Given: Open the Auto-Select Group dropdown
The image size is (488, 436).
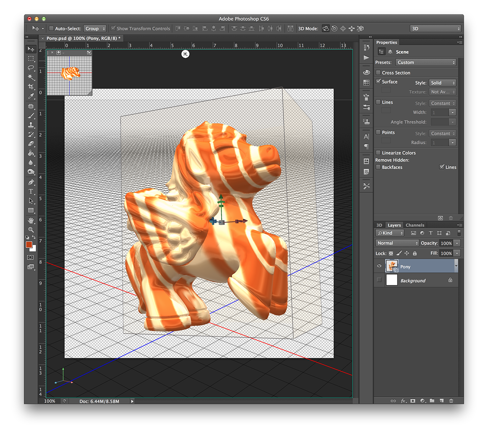Looking at the screenshot, I should coord(95,29).
